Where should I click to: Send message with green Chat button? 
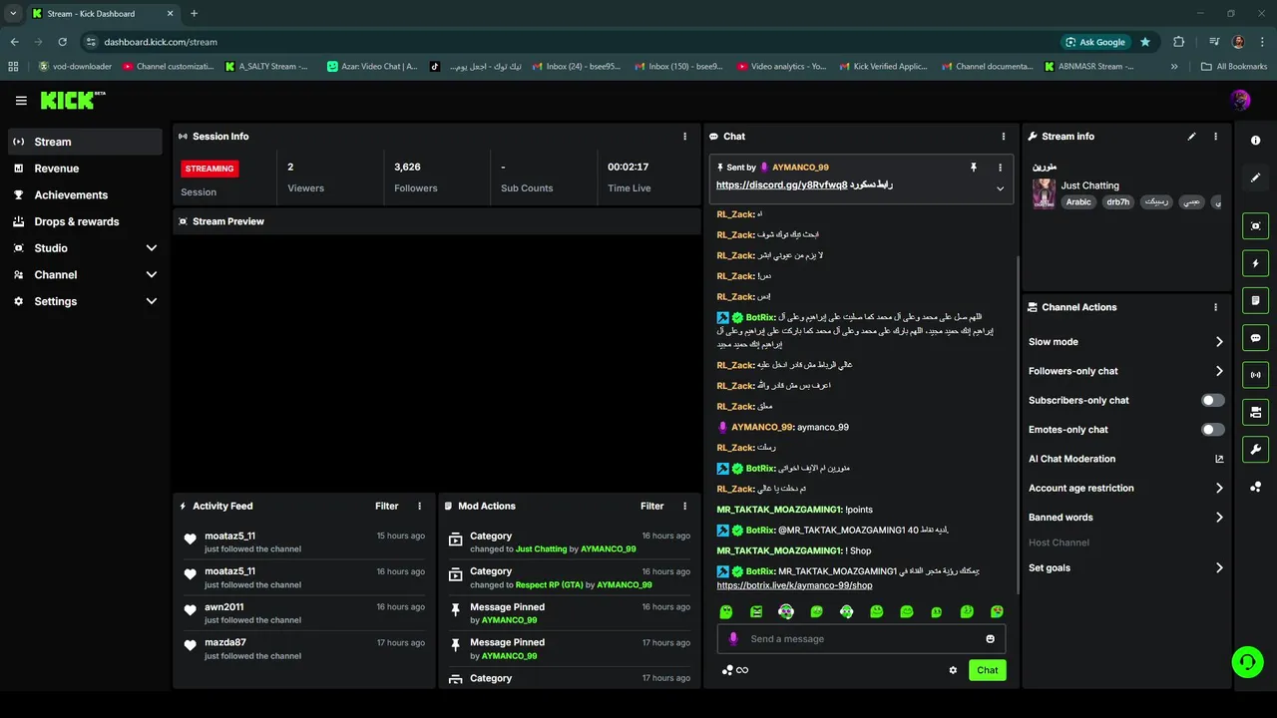click(x=987, y=670)
